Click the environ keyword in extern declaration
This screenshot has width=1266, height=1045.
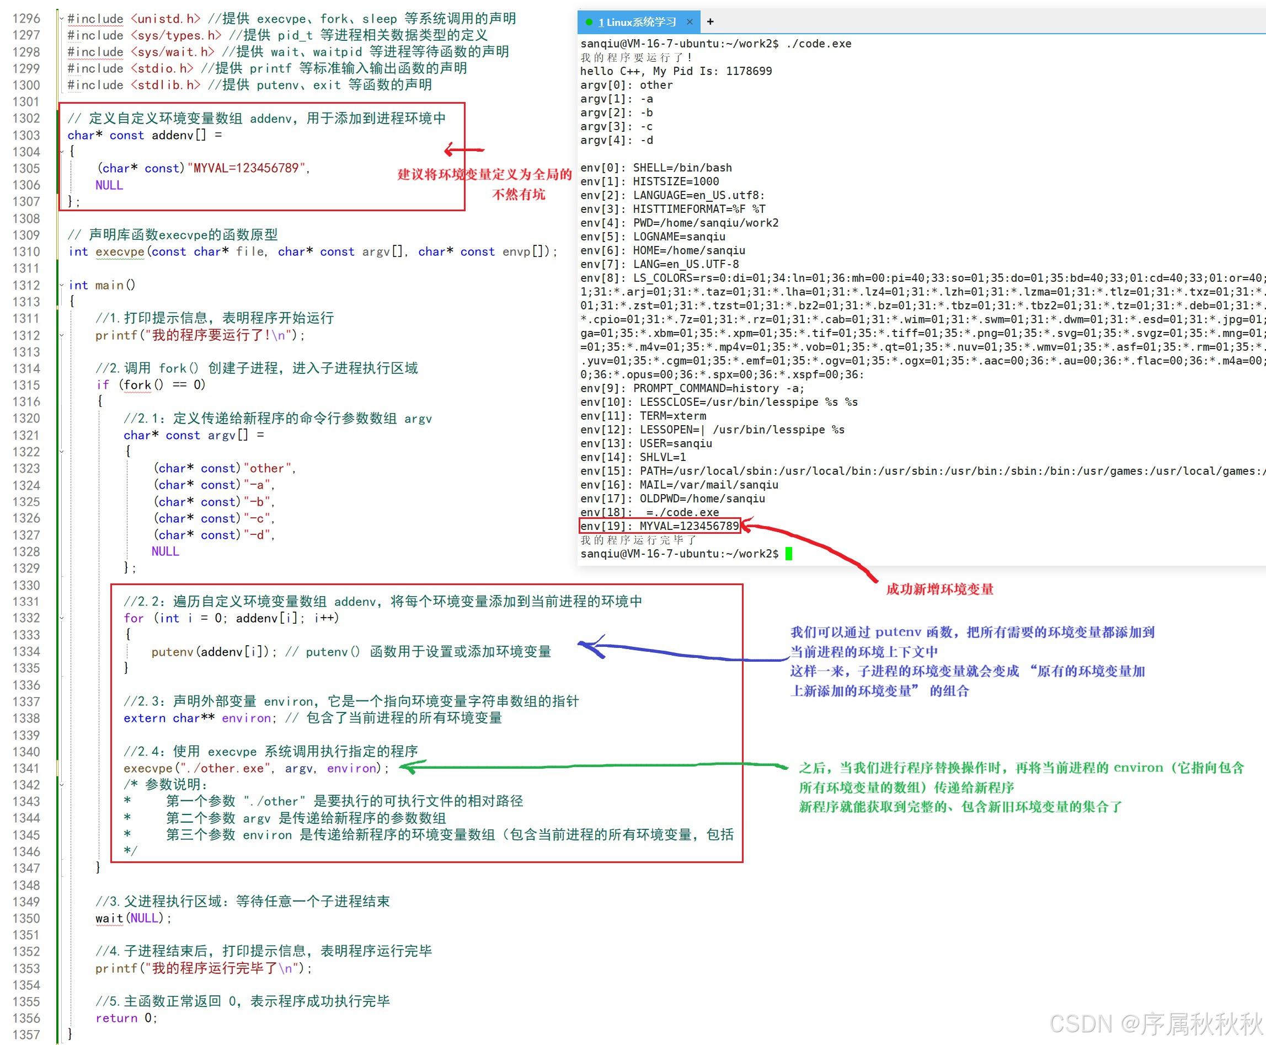pyautogui.click(x=247, y=718)
